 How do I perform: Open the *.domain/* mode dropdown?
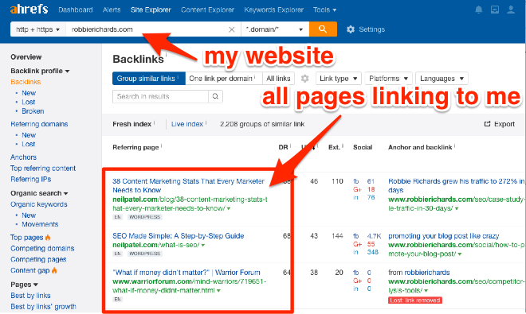coord(275,29)
